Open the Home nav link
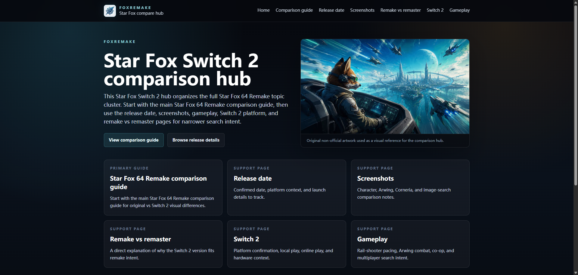 [263, 10]
